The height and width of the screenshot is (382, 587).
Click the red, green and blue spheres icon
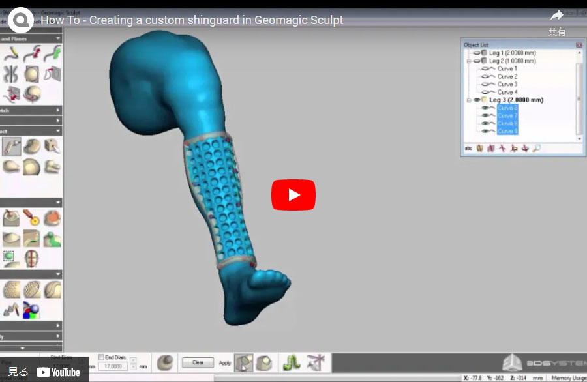pos(31,309)
